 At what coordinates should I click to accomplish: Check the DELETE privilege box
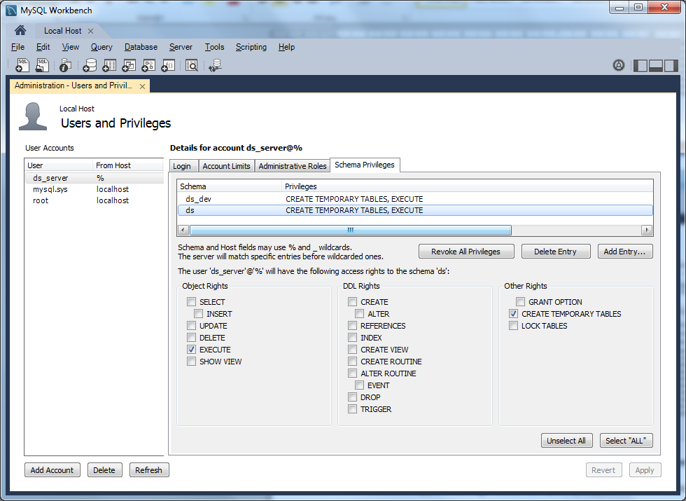click(191, 337)
